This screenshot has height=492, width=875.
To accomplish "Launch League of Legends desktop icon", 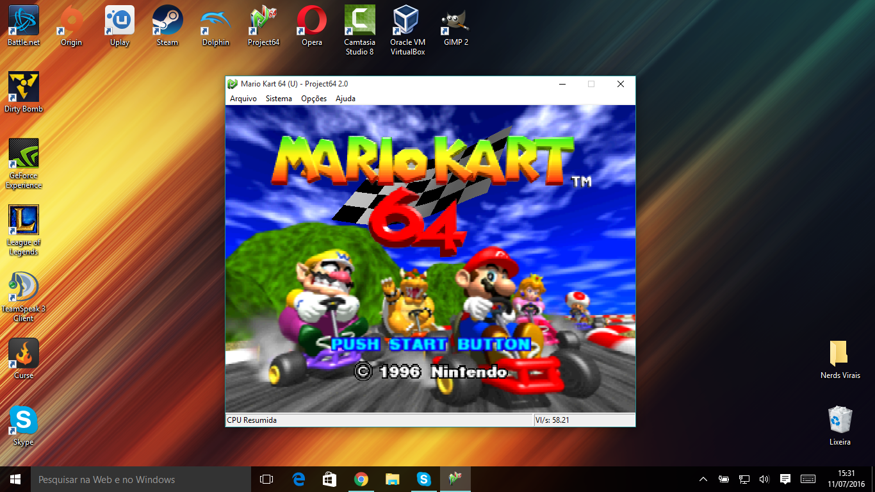I will coord(23,218).
